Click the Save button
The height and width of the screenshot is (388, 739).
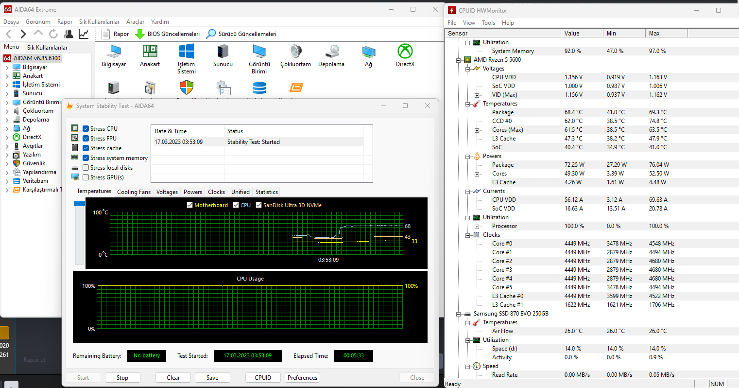point(212,378)
